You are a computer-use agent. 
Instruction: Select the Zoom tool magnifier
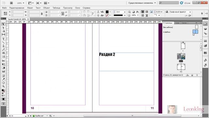(x=4, y=86)
